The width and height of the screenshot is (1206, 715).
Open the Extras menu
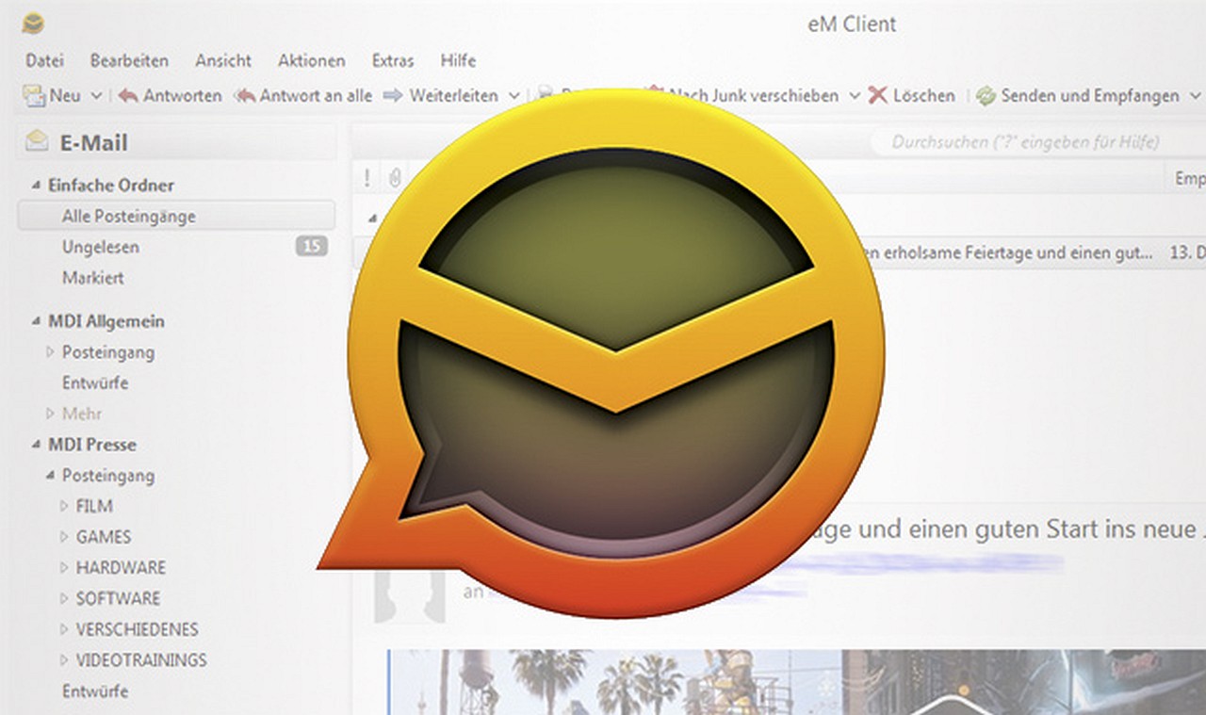[393, 60]
